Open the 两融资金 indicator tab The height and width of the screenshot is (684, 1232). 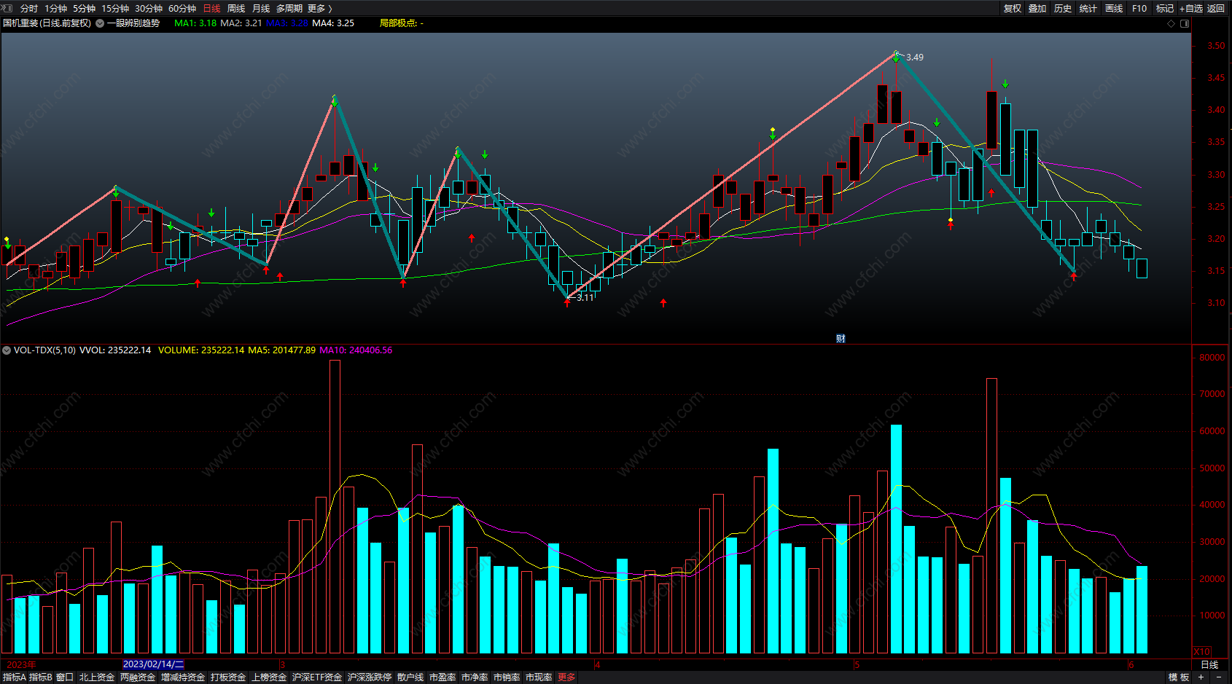coord(138,677)
